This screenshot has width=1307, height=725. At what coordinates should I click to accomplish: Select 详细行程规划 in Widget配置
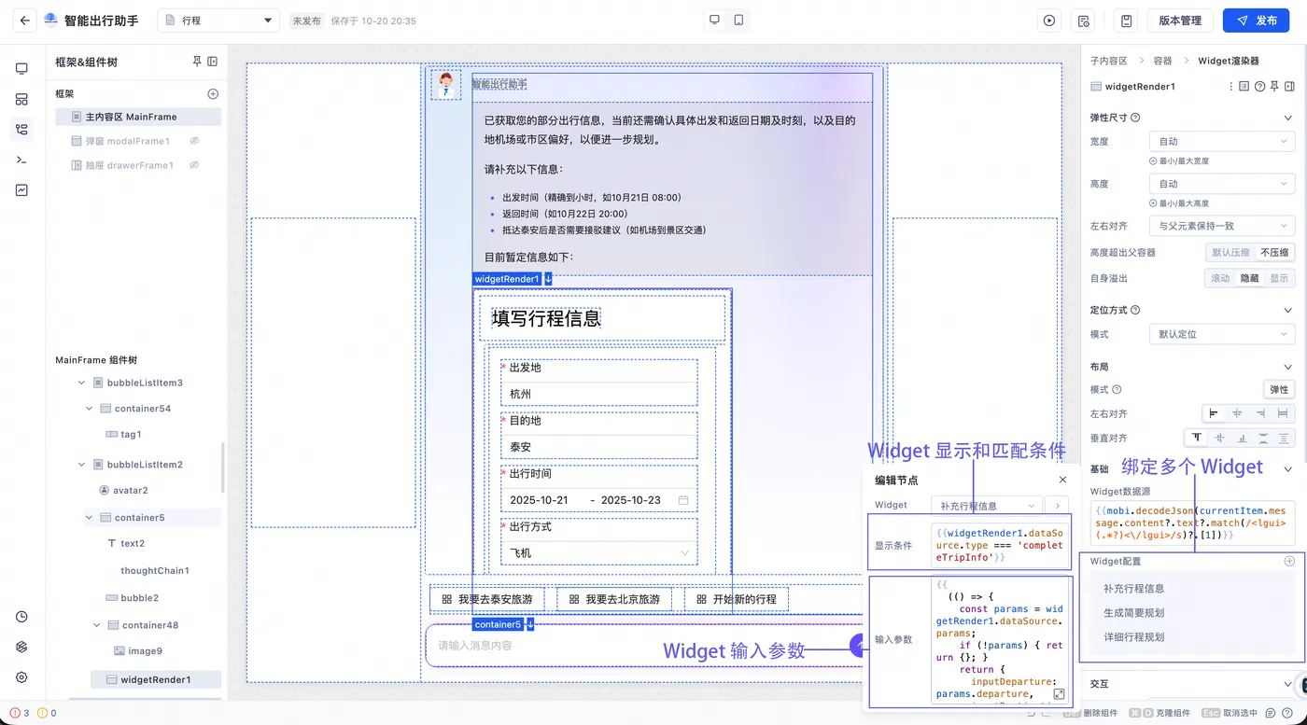(1133, 637)
